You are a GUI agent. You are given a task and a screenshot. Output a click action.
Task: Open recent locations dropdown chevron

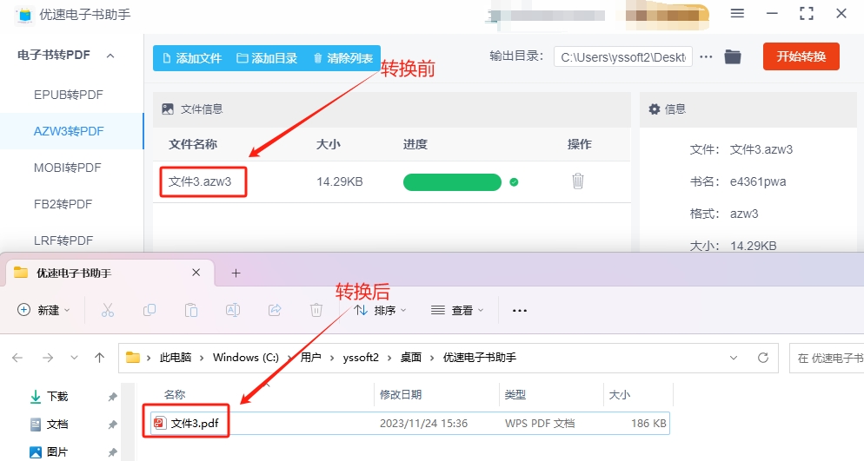74,358
